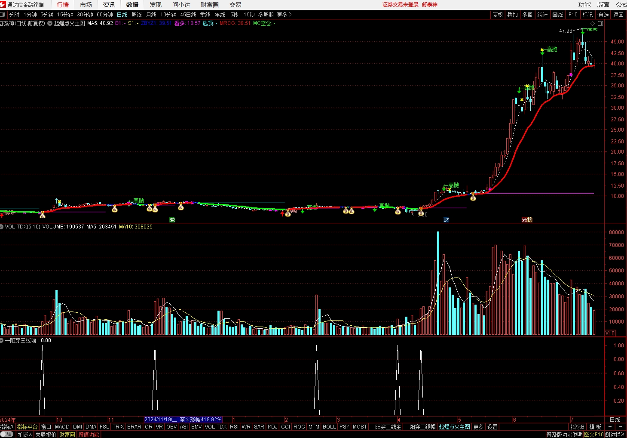Select the 一阳穿三线主 indicator tab

click(x=386, y=427)
